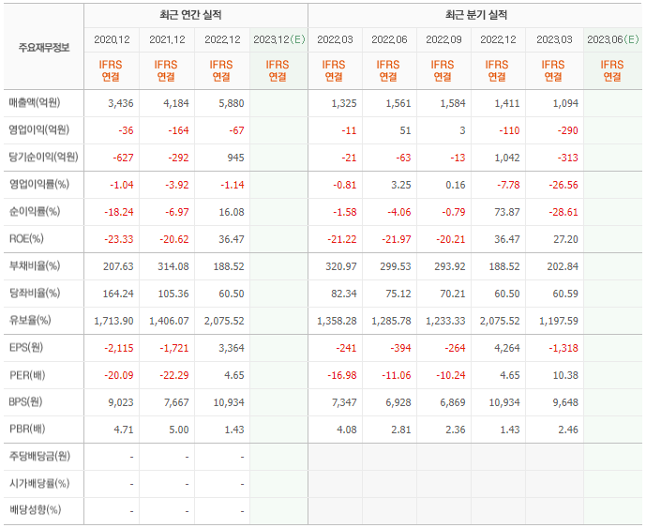This screenshot has height=528, width=646.
Task: Click 2021.12 sales value 4,184
Action: tap(176, 103)
